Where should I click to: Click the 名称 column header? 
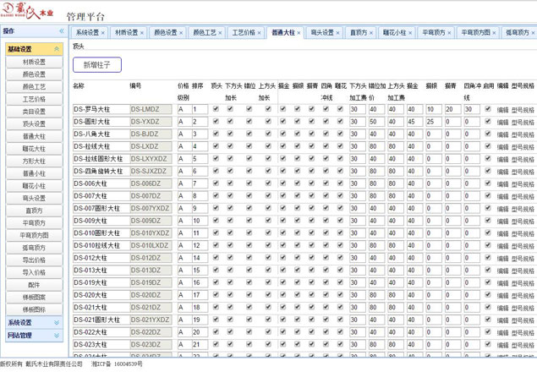[79, 86]
